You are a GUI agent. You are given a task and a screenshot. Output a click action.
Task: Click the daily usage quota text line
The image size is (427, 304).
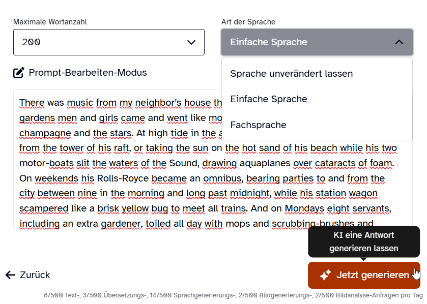tap(233, 295)
